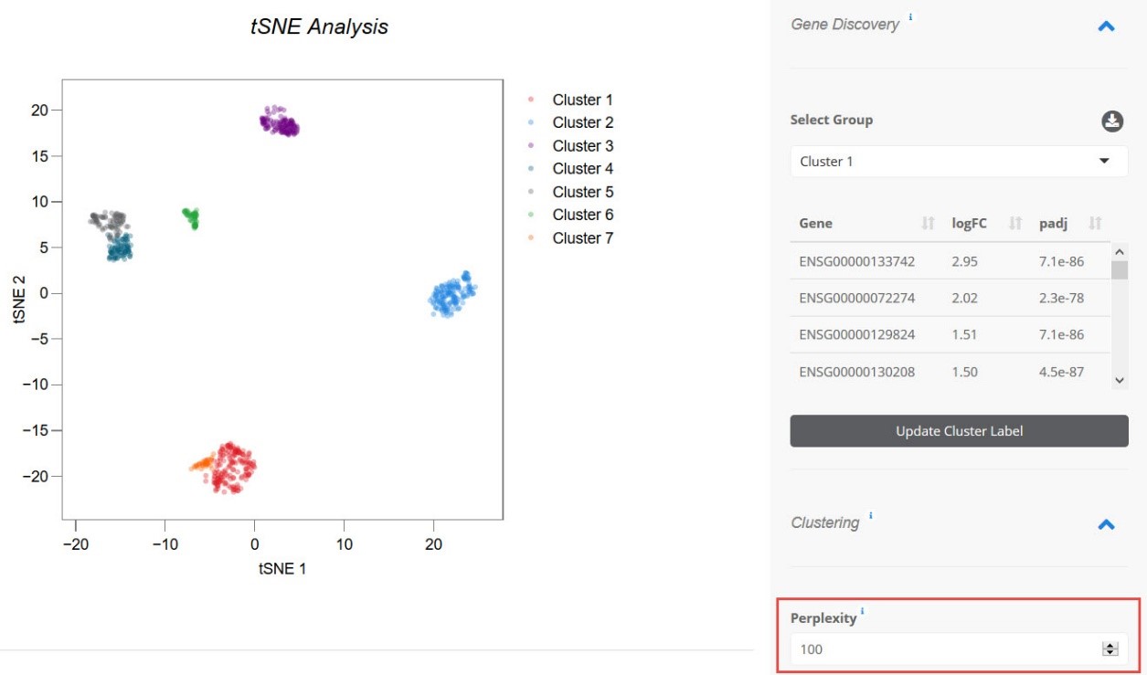Image resolution: width=1147 pixels, height=675 pixels.
Task: Click the gene table scroll-down arrow
Action: (x=1120, y=380)
